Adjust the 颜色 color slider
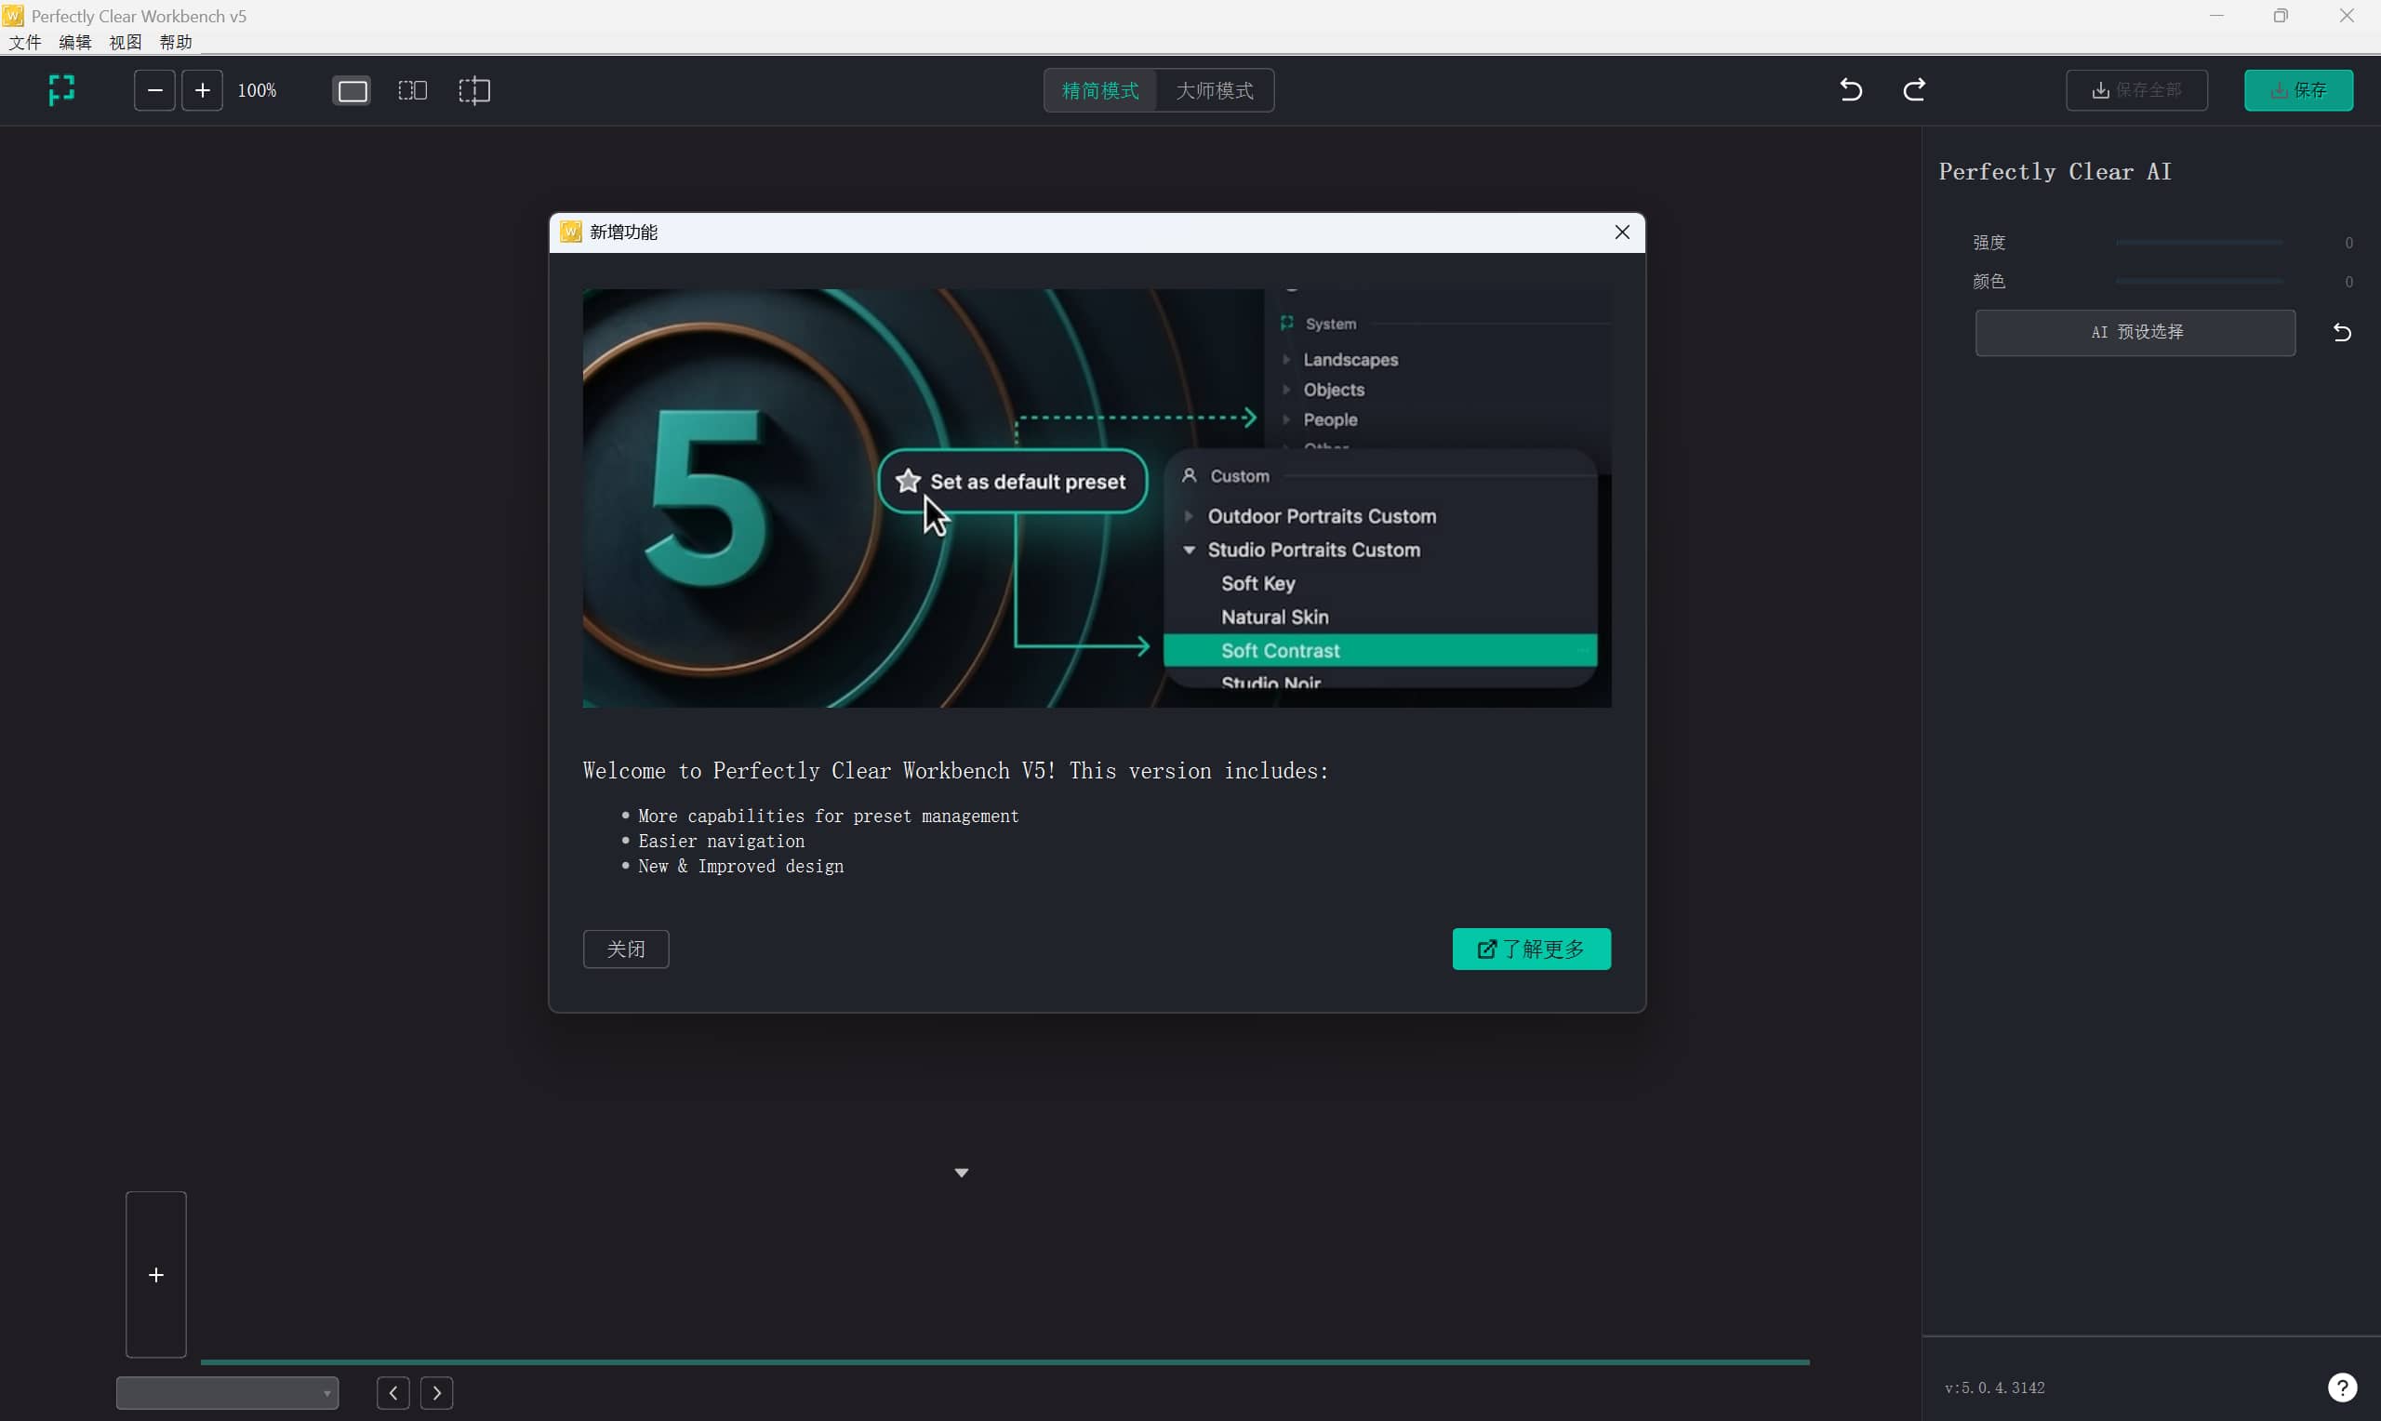 point(2199,282)
